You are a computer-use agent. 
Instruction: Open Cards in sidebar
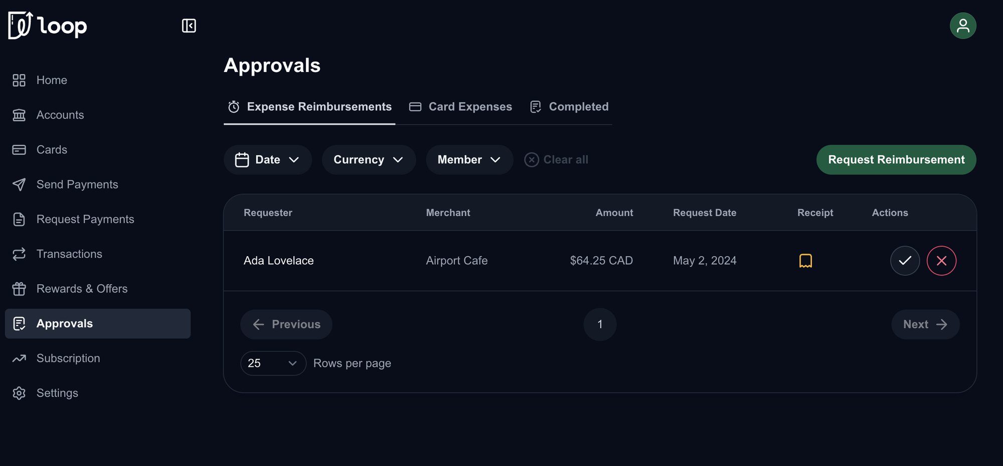tap(98, 150)
